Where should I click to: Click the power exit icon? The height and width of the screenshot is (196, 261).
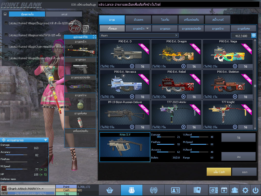255,190
